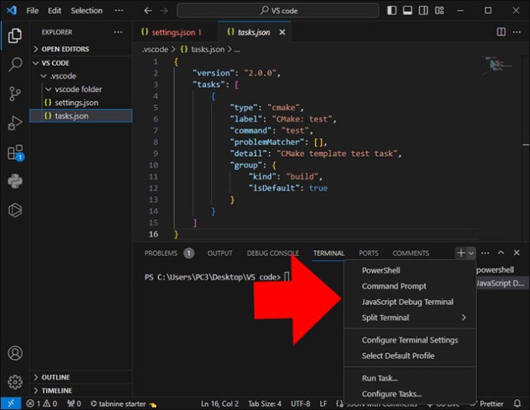Open Explorer Views and More Actions ellipsis
Screen dimensions: 530x410
[x=118, y=32]
